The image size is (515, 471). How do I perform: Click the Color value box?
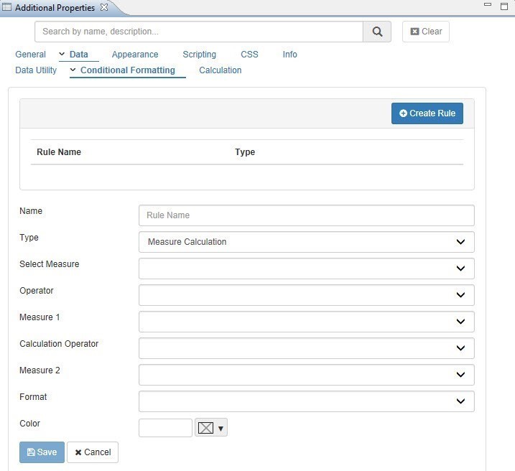[x=165, y=428]
